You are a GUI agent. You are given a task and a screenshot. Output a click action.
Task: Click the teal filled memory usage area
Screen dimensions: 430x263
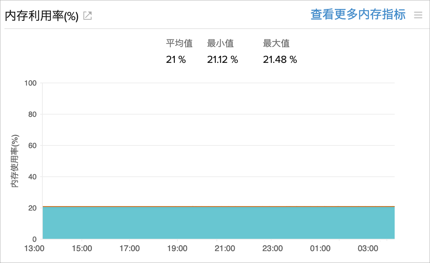[219, 223]
